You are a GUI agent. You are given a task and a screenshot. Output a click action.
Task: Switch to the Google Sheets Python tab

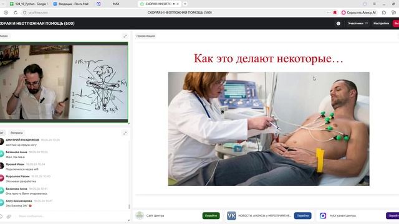(x=29, y=4)
